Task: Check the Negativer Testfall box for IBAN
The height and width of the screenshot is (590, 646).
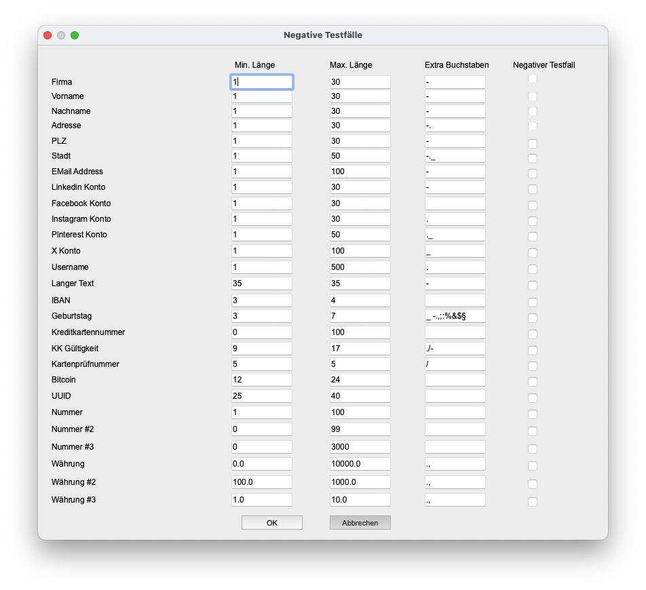Action: [532, 302]
